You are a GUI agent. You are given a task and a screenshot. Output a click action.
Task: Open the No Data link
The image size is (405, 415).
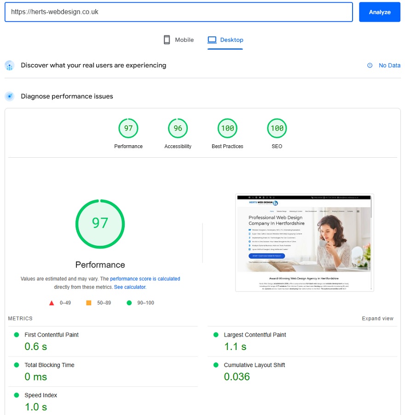[389, 65]
